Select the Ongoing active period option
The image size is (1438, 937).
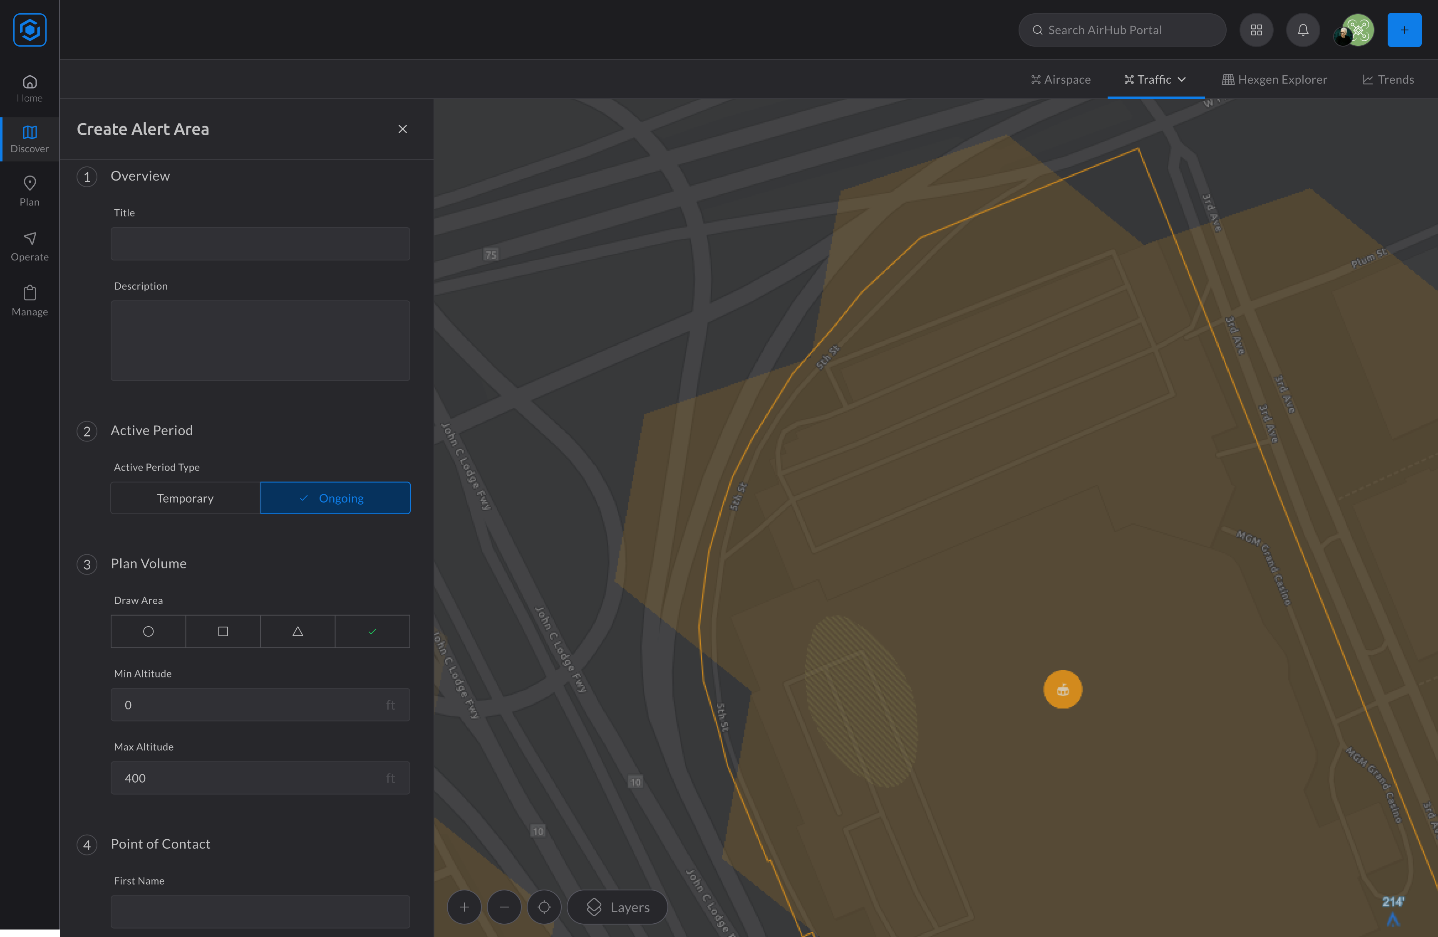coord(335,498)
